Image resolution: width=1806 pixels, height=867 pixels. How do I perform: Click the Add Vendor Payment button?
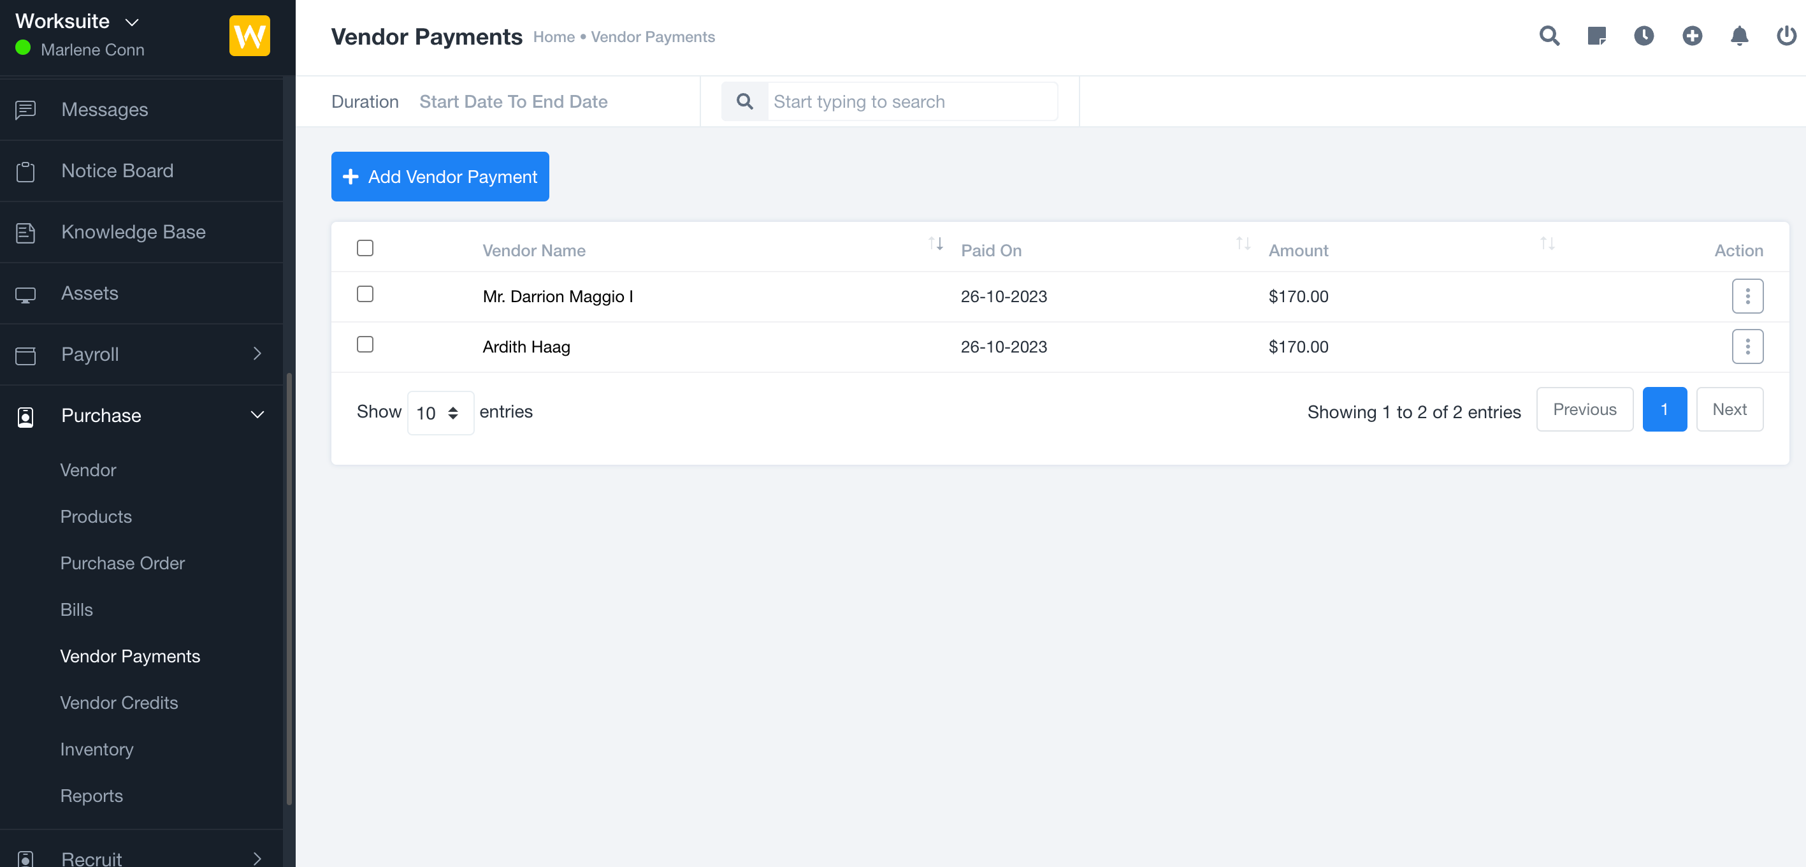coord(440,177)
